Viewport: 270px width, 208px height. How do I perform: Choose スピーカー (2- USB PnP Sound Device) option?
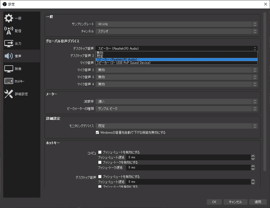(x=177, y=63)
